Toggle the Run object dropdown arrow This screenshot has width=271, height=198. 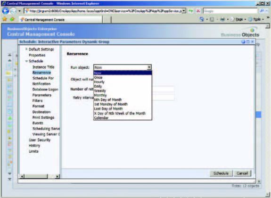pos(149,67)
